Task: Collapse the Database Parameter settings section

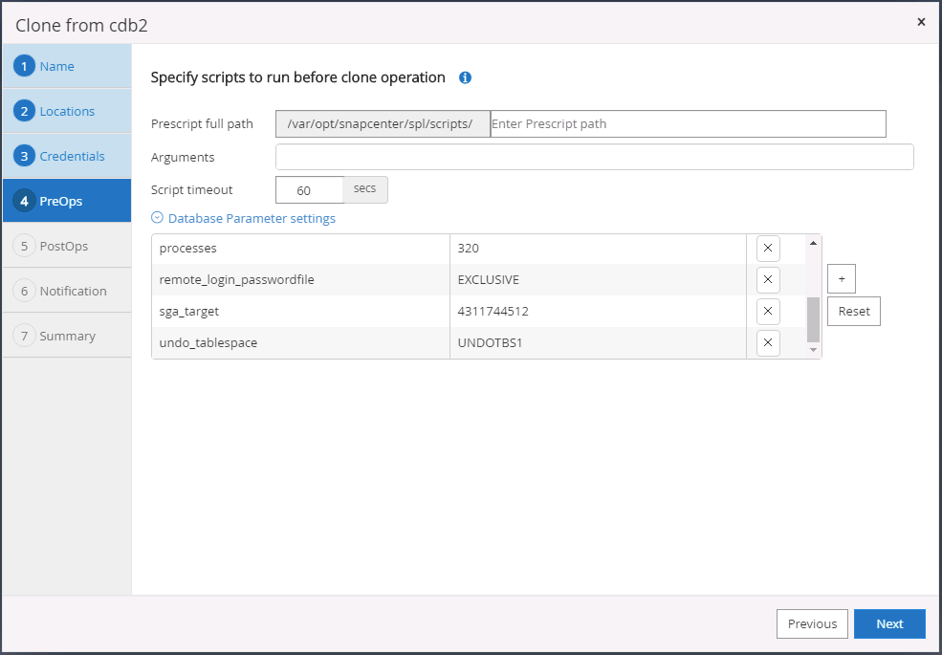Action: tap(158, 218)
